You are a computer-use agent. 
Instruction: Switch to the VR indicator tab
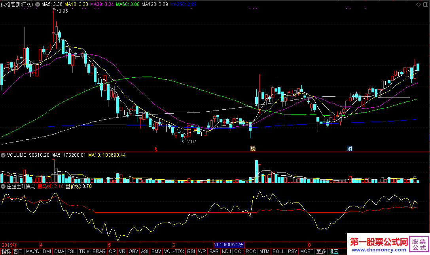coord(122,251)
